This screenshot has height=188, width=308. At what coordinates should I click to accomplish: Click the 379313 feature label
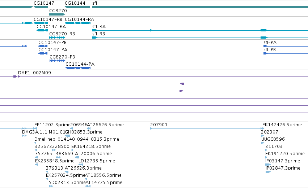coord(54,168)
